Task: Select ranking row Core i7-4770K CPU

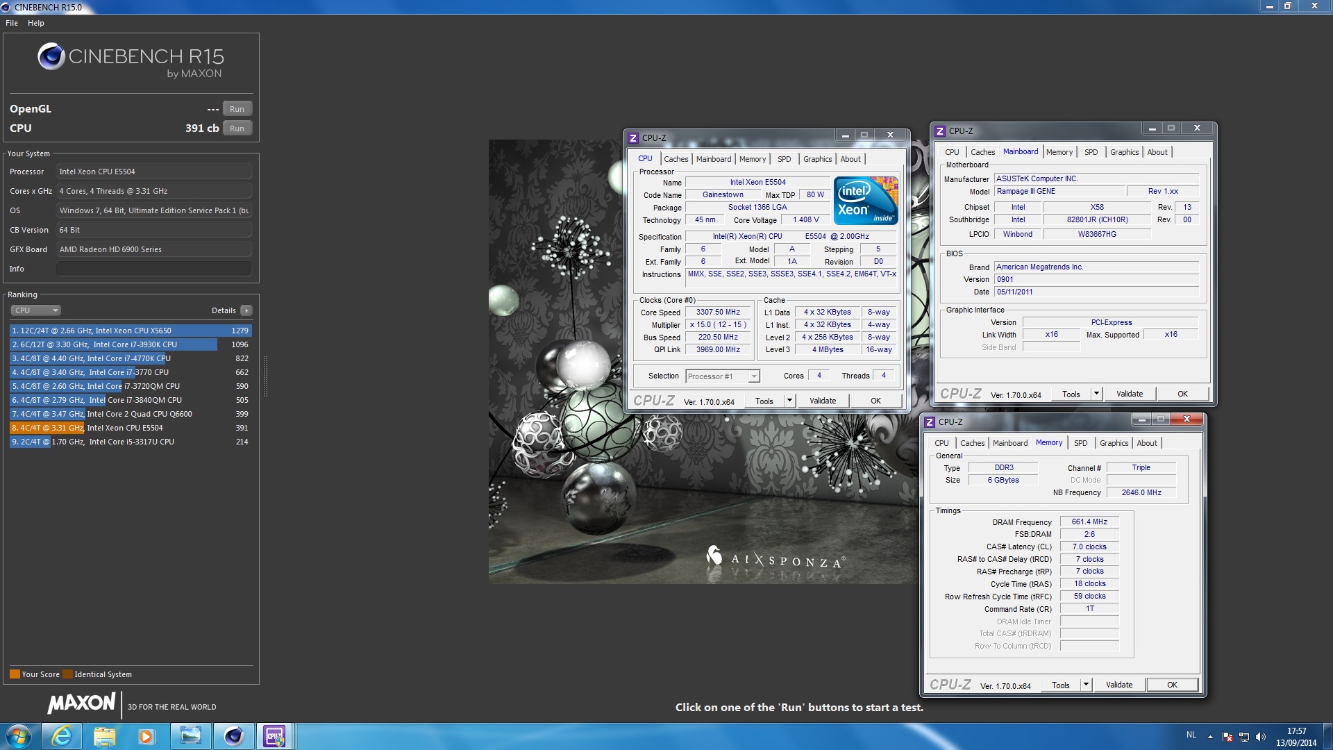Action: pos(131,358)
